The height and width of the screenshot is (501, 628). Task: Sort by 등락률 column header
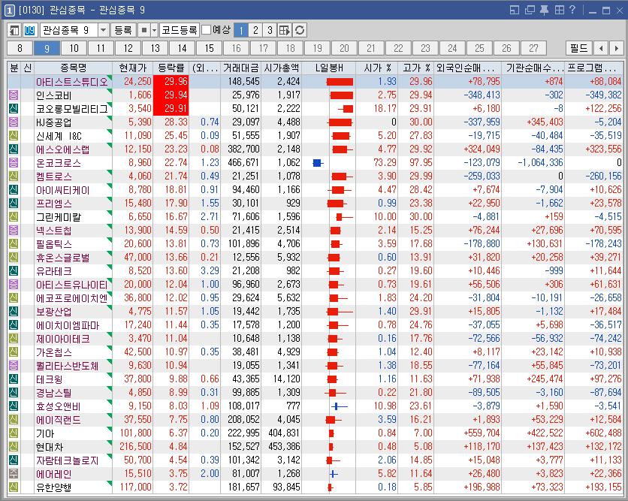[171, 68]
